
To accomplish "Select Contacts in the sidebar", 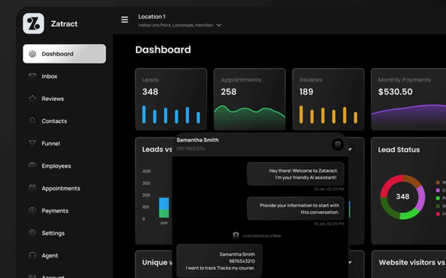I will pos(54,121).
